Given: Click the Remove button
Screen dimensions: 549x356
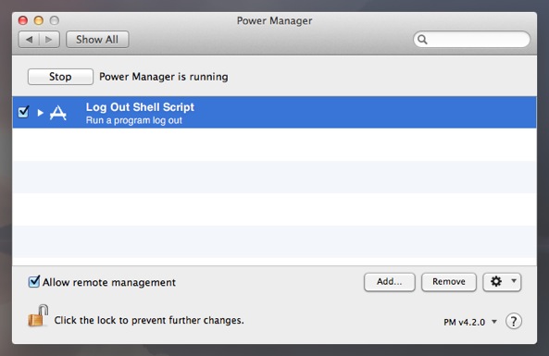Looking at the screenshot, I should click(x=449, y=282).
